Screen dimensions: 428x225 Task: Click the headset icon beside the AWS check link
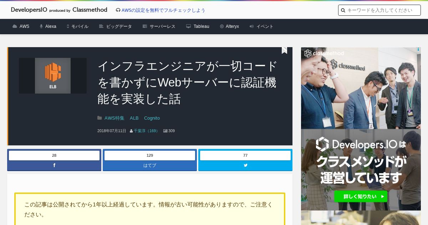[118, 10]
